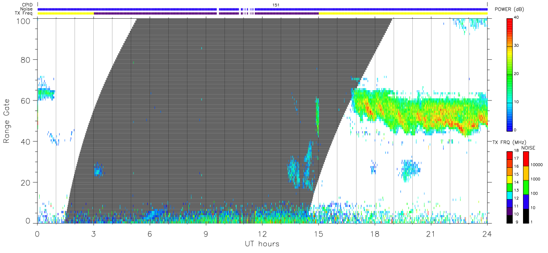Viewport: 548px width, 253px height.
Task: Select the black swatch of TX FRQ scale
Action: (x=510, y=218)
